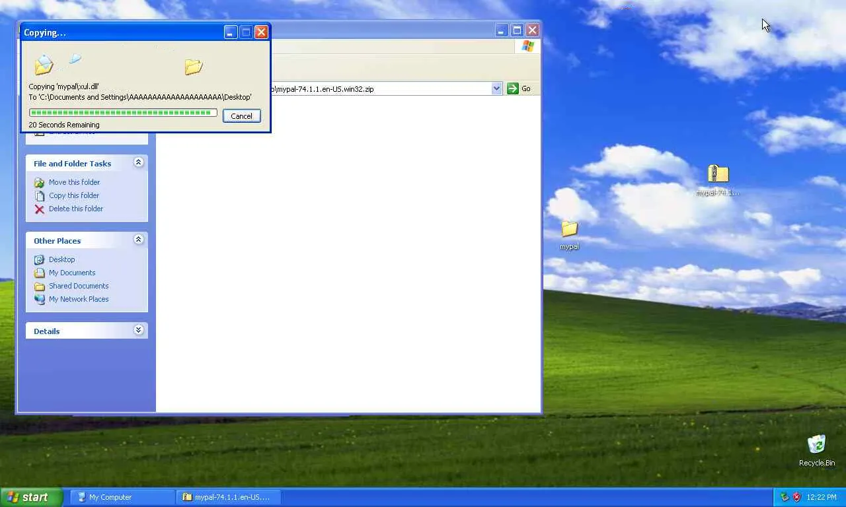
Task: Select the mypal-74.1 zip file on desktop
Action: [x=718, y=180]
